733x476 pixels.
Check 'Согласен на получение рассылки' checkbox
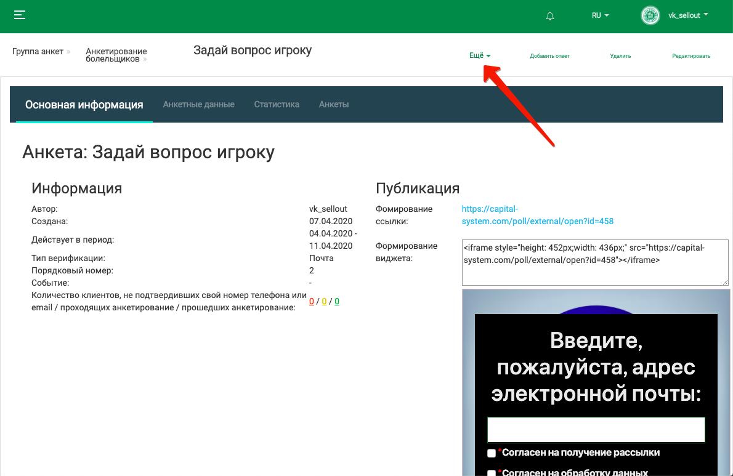point(492,453)
